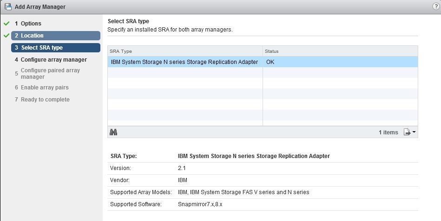Open the export dropdown arrow
441x221 pixels.
coord(414,132)
